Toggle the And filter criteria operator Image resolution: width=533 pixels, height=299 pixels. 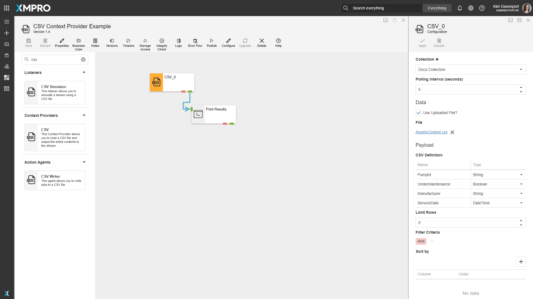point(421,241)
